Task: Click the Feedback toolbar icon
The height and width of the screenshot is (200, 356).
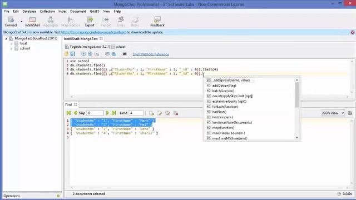Action: coord(157,22)
